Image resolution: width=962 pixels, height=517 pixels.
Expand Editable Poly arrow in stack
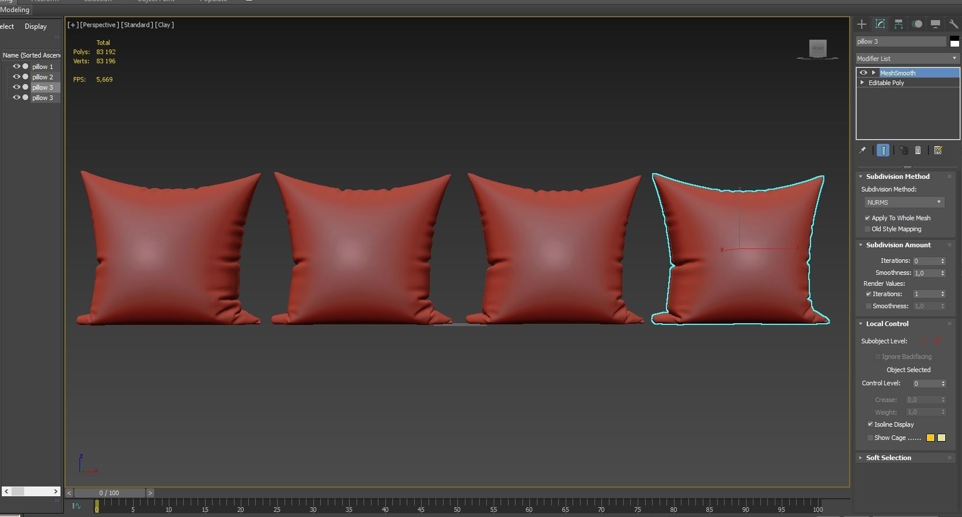pyautogui.click(x=862, y=82)
